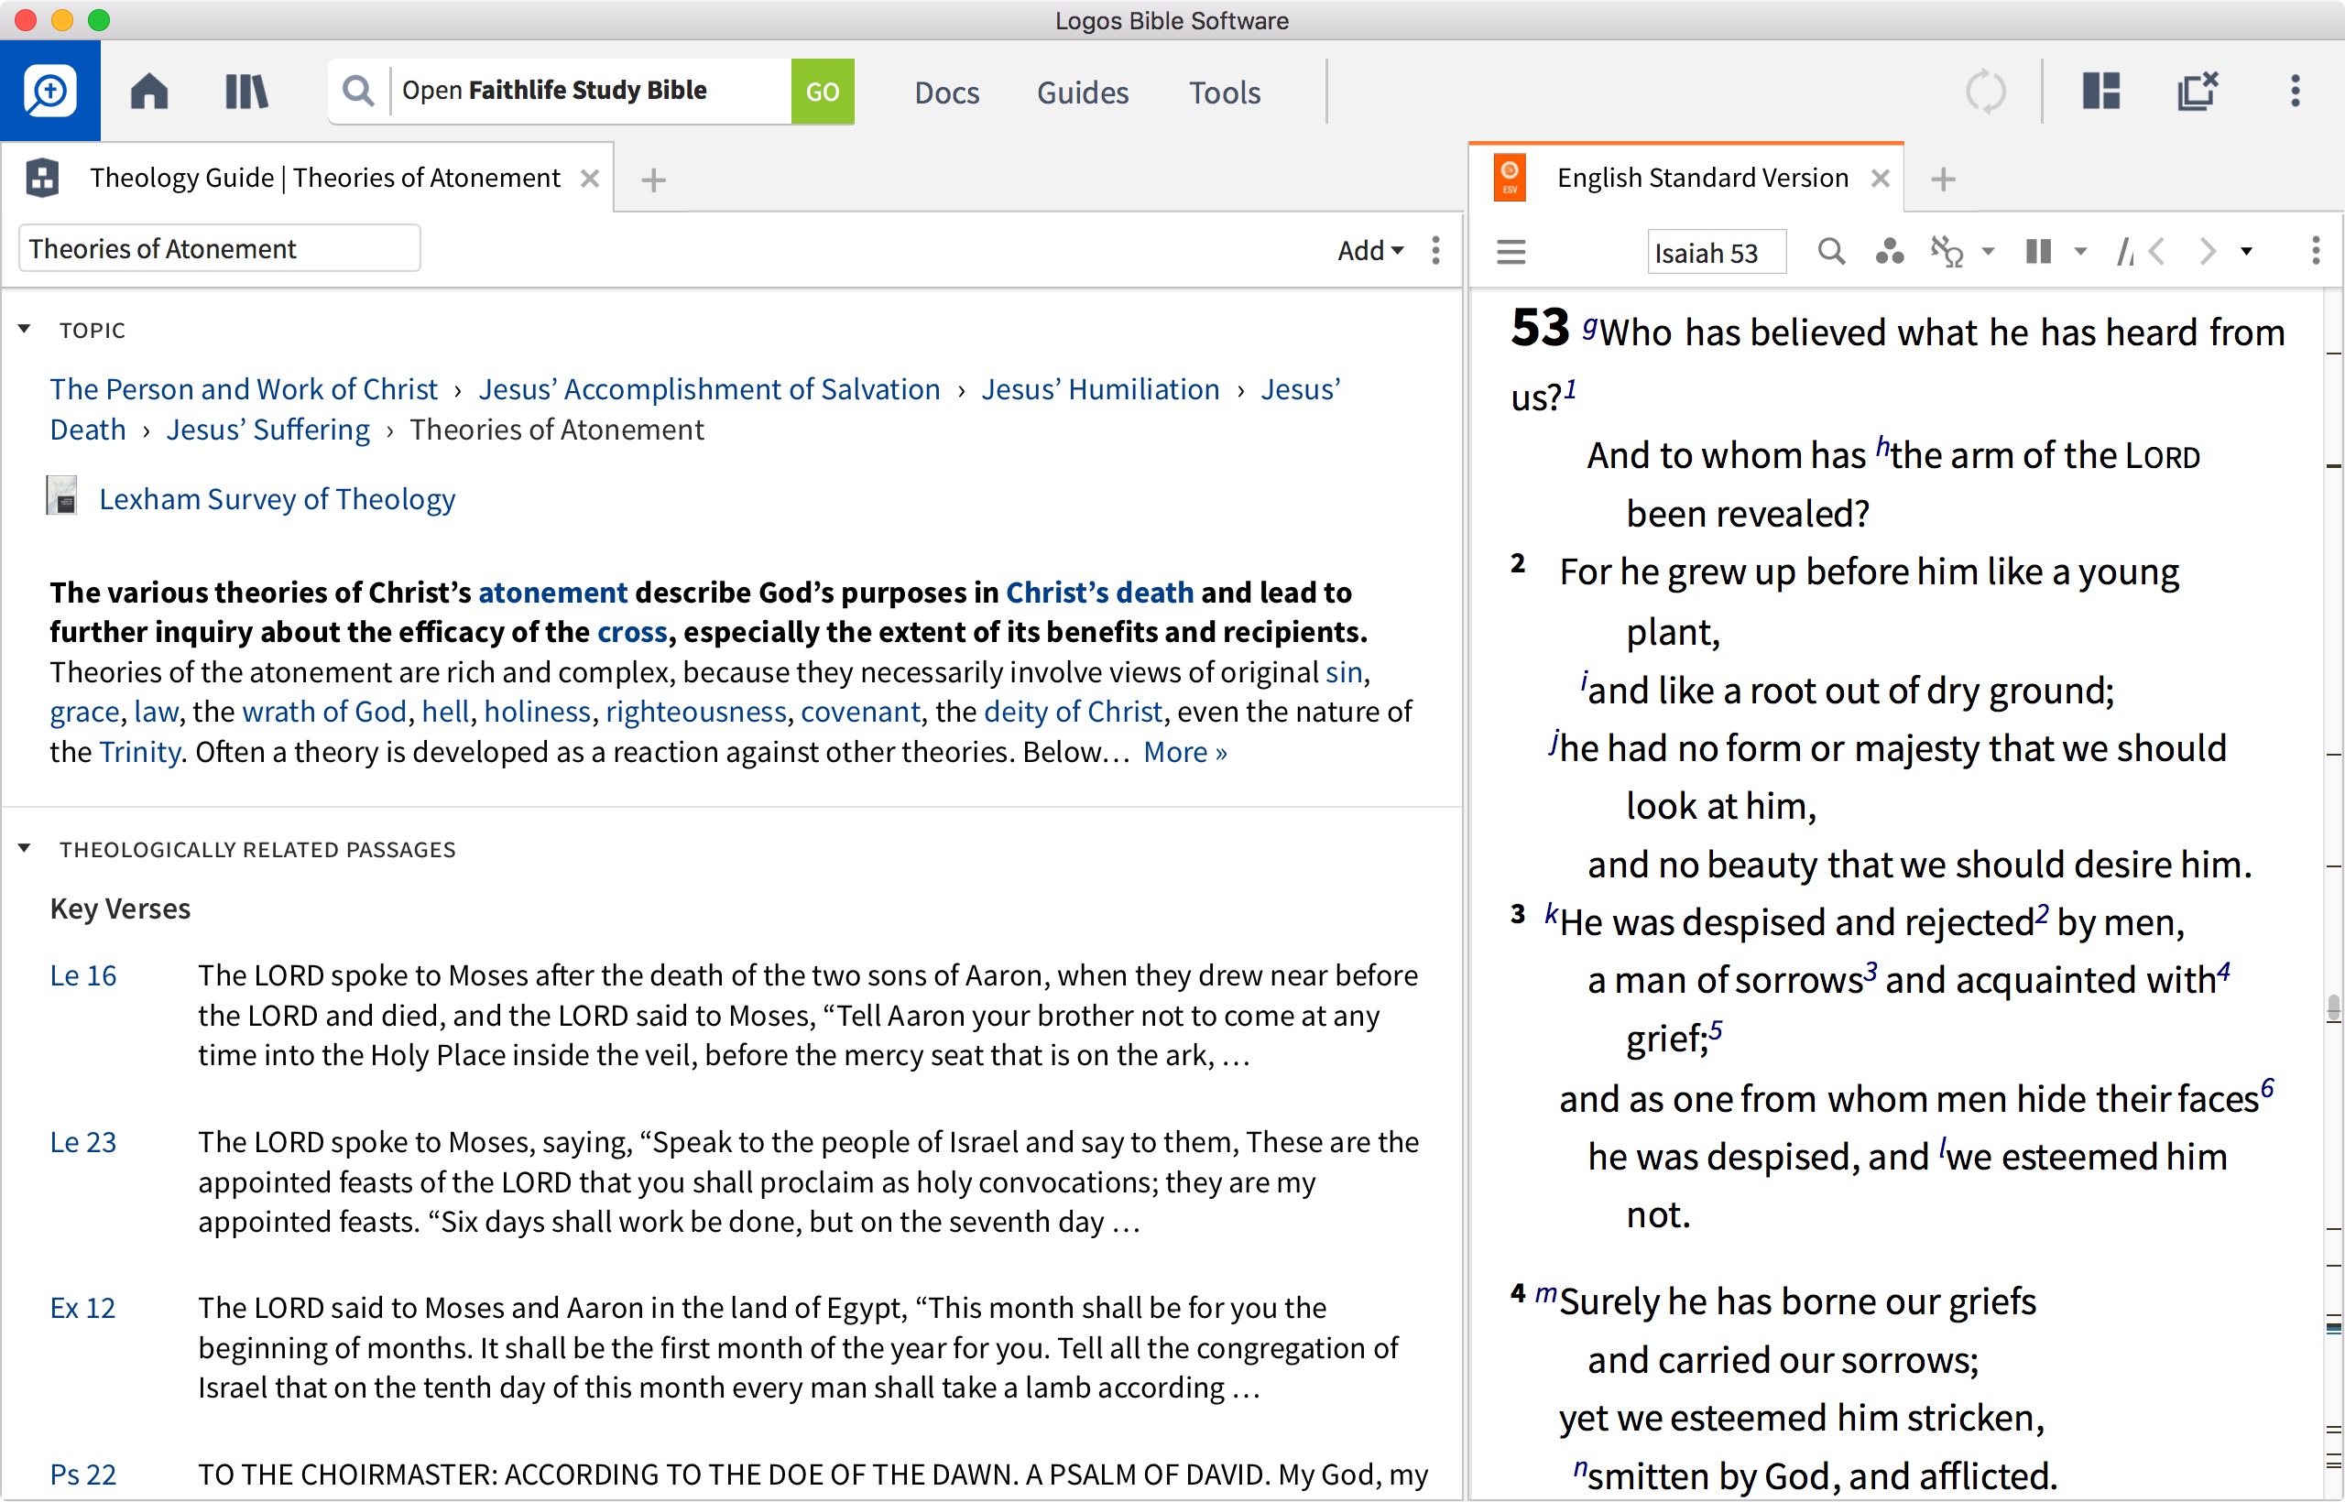Image resolution: width=2345 pixels, height=1502 pixels.
Task: Click the ESV panel scrollbar thumb
Action: click(2333, 1008)
